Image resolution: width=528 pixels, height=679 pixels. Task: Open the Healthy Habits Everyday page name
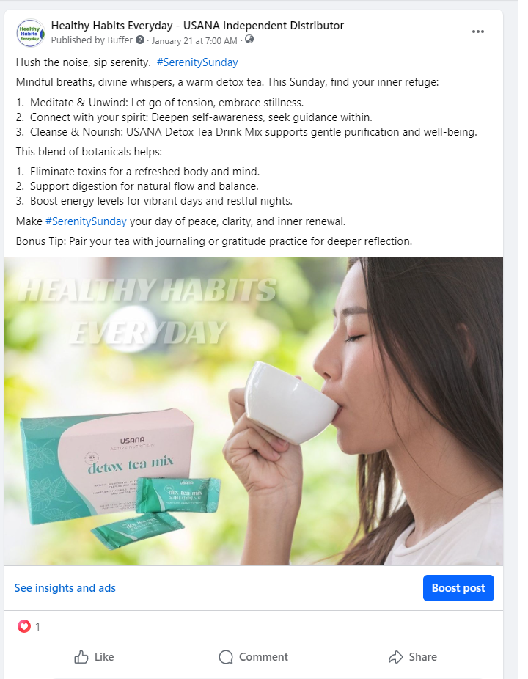pos(197,26)
